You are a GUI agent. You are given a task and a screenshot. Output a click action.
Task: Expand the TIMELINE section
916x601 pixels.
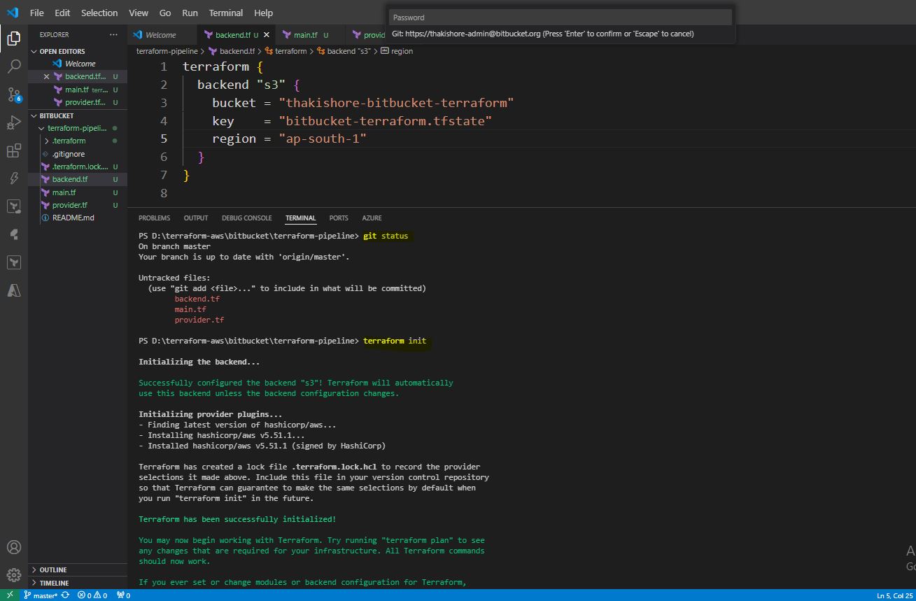[54, 583]
